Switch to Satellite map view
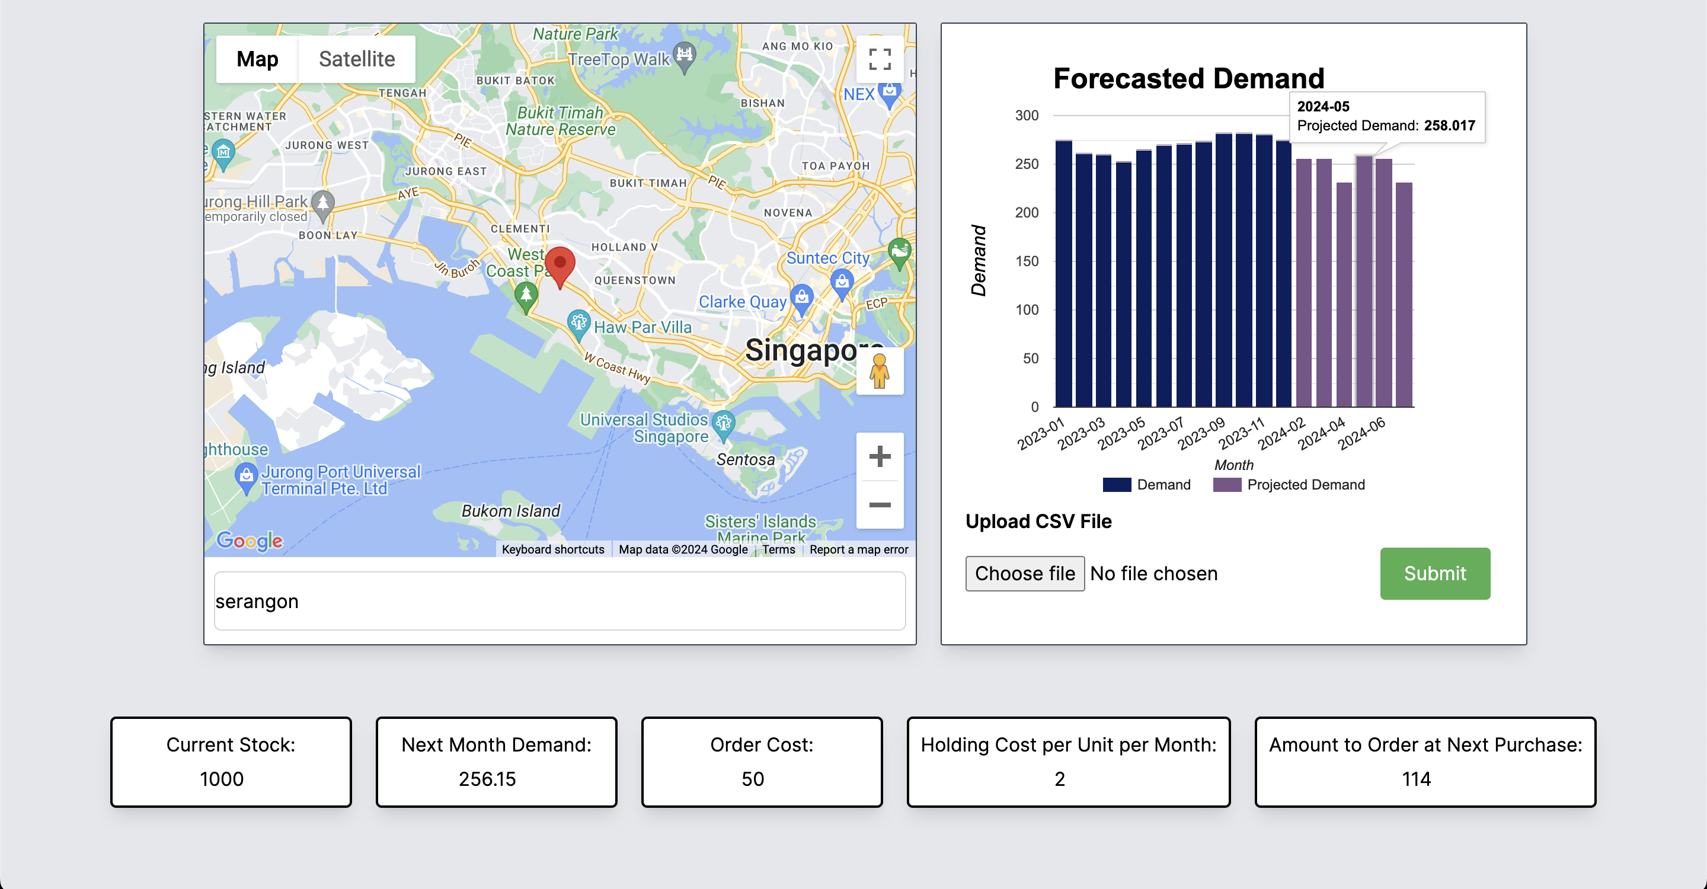1707x889 pixels. [x=356, y=59]
